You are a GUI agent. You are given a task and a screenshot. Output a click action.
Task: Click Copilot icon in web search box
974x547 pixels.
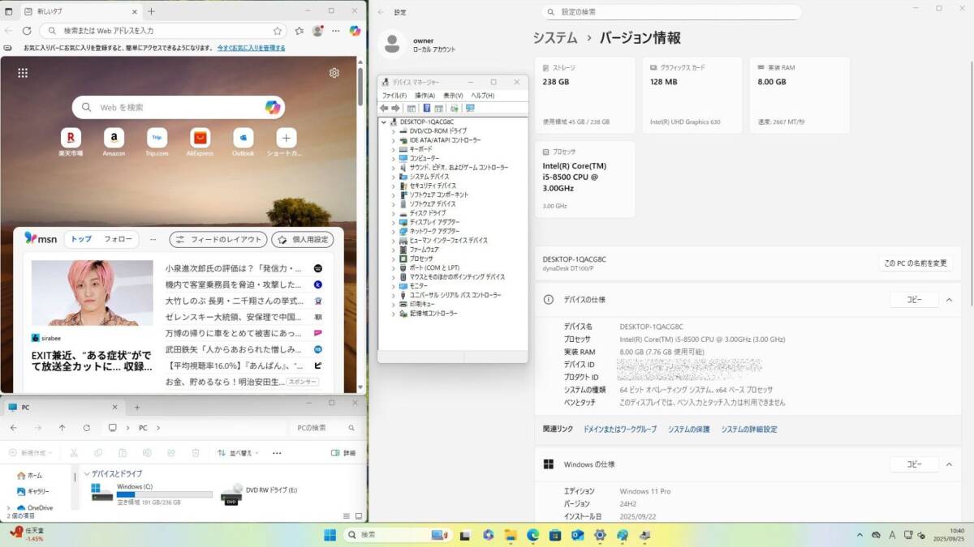(273, 107)
